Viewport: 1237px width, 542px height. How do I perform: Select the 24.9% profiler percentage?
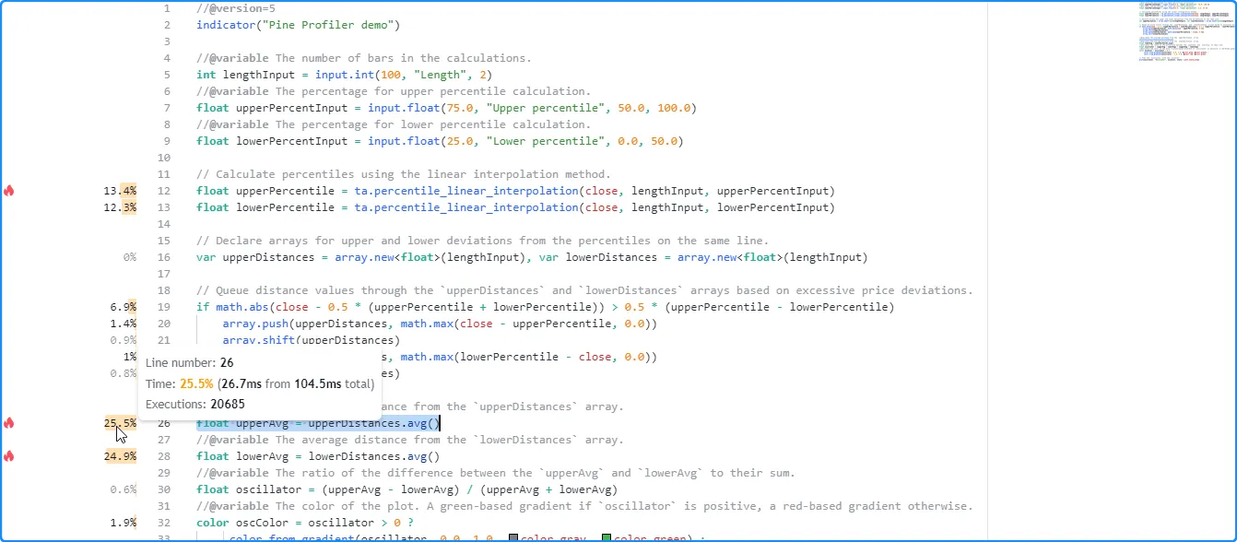[120, 456]
